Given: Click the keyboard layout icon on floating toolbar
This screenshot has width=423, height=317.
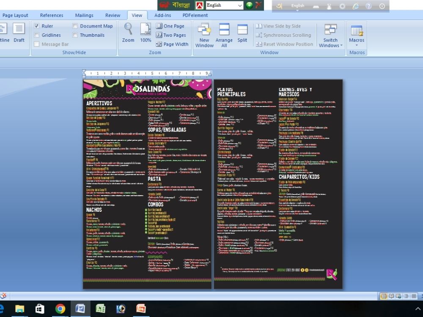Looking at the screenshot, I should (x=316, y=6).
